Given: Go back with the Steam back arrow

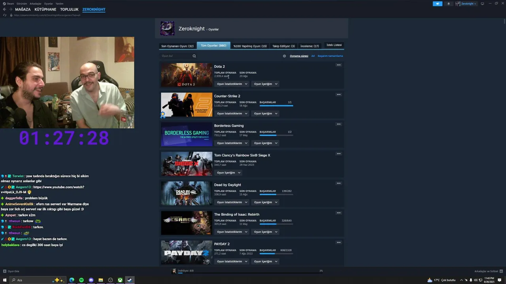Looking at the screenshot, I should tap(4, 9).
